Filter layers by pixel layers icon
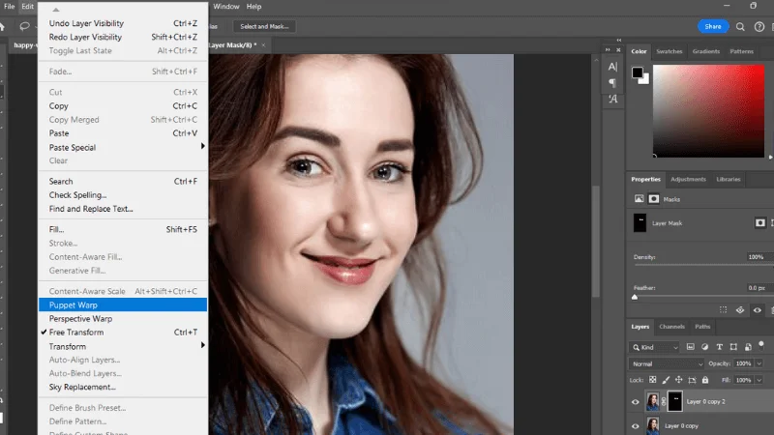Screen dimensions: 774x435 click(x=690, y=347)
